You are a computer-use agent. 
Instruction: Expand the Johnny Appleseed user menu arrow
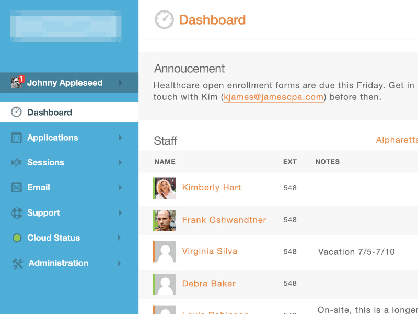pos(121,83)
